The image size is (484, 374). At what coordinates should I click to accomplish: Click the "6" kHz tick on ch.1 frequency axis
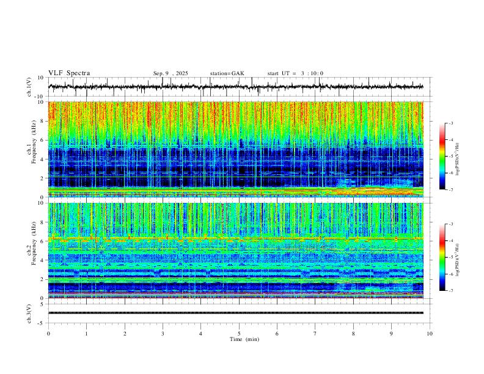coord(43,140)
